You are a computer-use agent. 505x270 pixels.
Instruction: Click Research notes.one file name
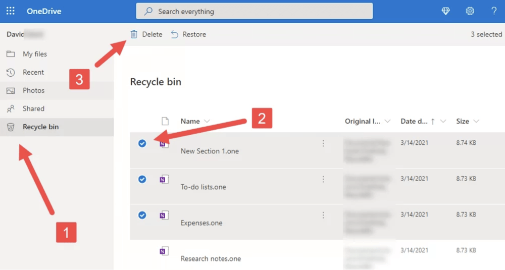211,259
